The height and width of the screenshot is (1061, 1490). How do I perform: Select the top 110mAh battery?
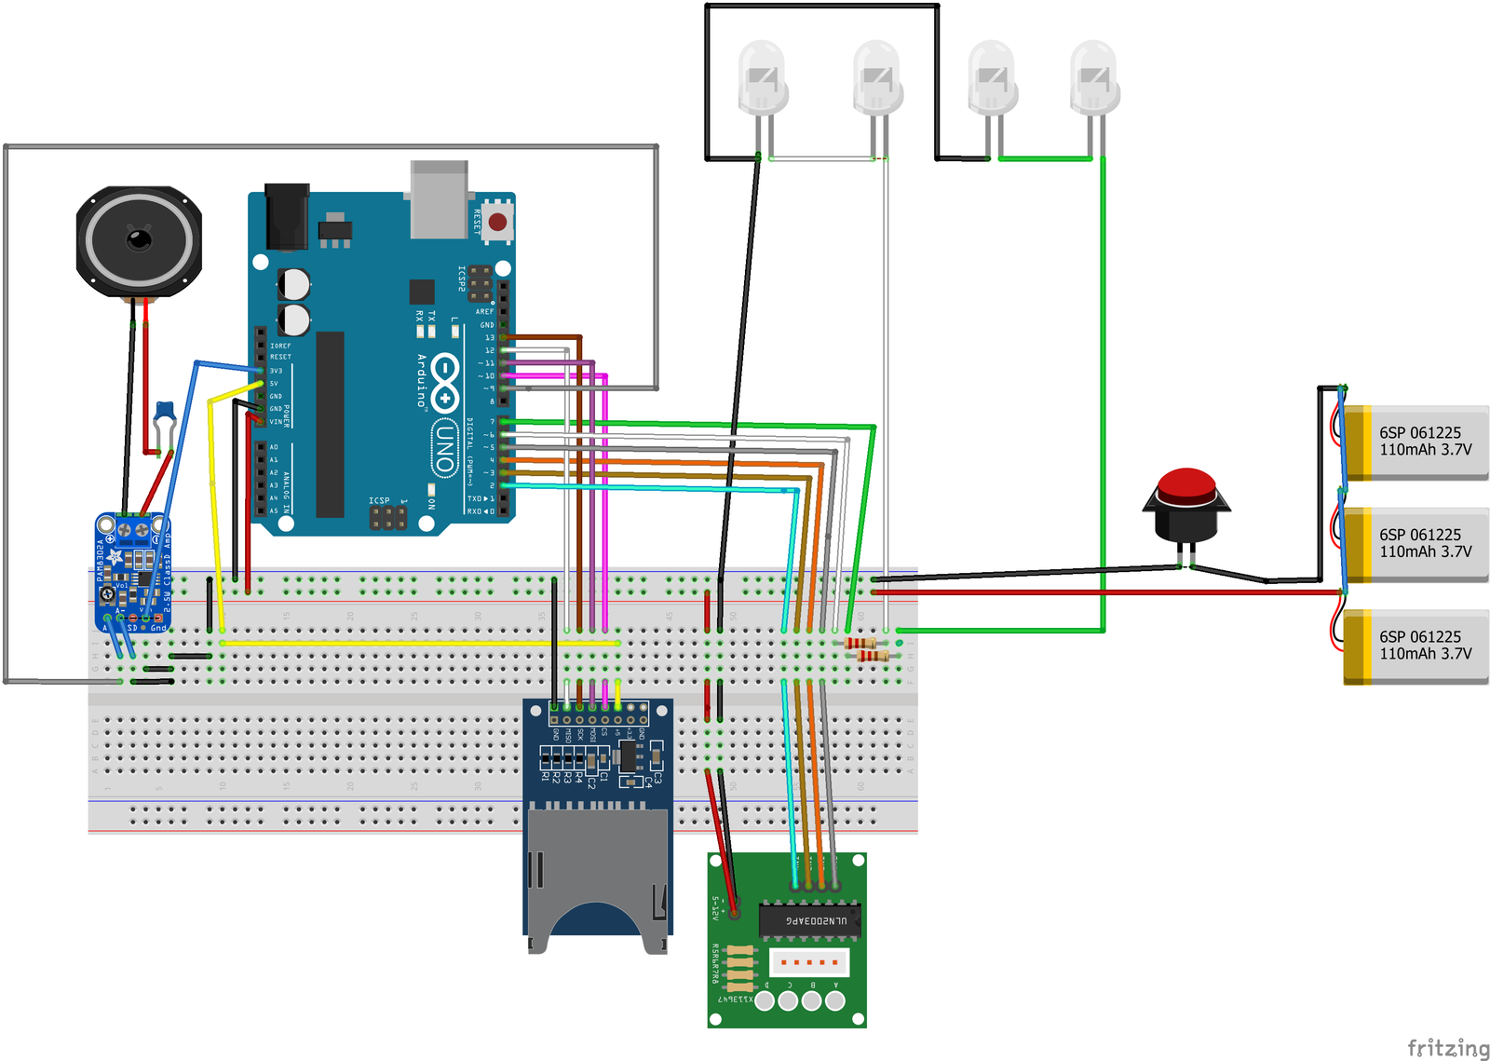(x=1416, y=442)
